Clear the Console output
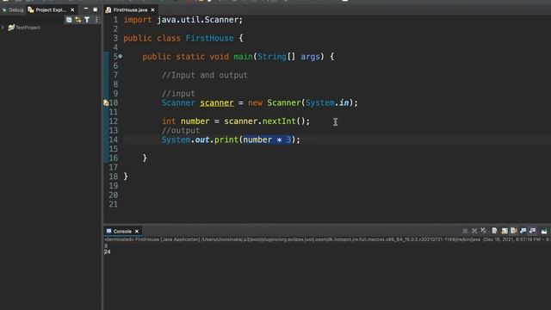This screenshot has height=310, width=551. (x=494, y=231)
